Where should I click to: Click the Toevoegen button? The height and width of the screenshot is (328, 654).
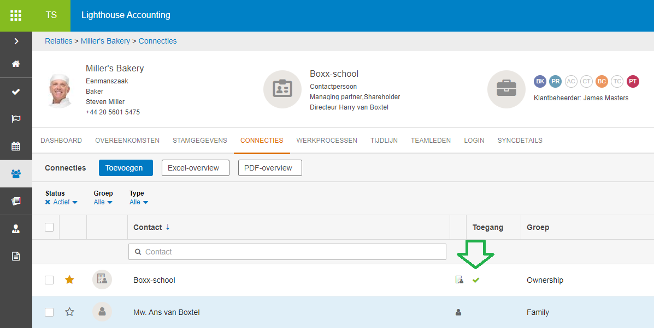coord(126,168)
